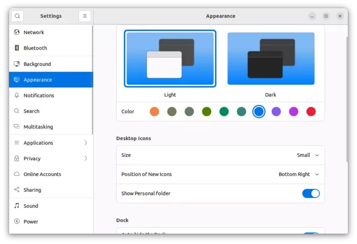
Task: Click the Applications grid icon
Action: pos(17,142)
